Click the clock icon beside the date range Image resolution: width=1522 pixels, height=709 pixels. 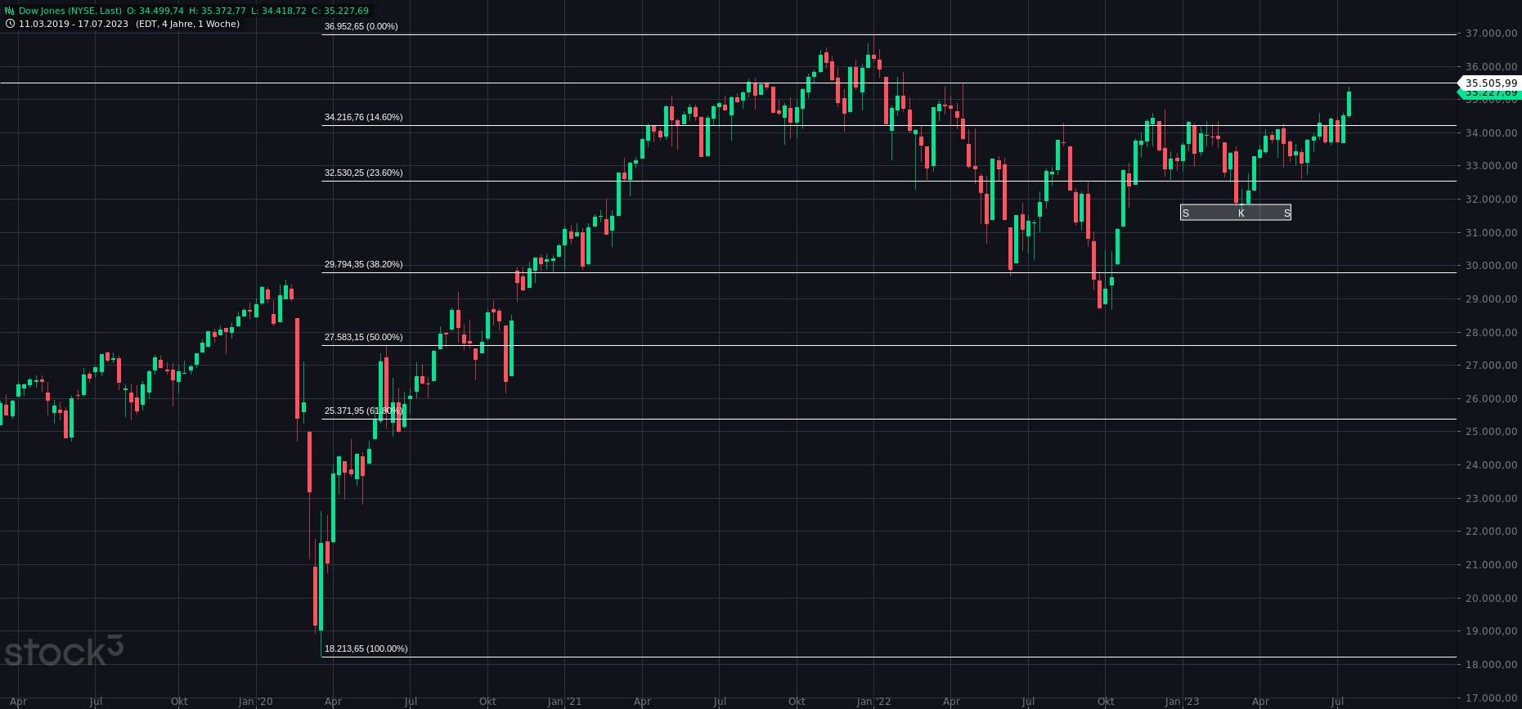coord(10,24)
